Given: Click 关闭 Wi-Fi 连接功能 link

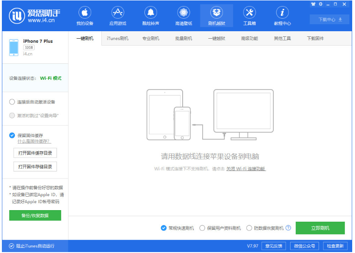Looking at the screenshot, I should pos(246,169).
